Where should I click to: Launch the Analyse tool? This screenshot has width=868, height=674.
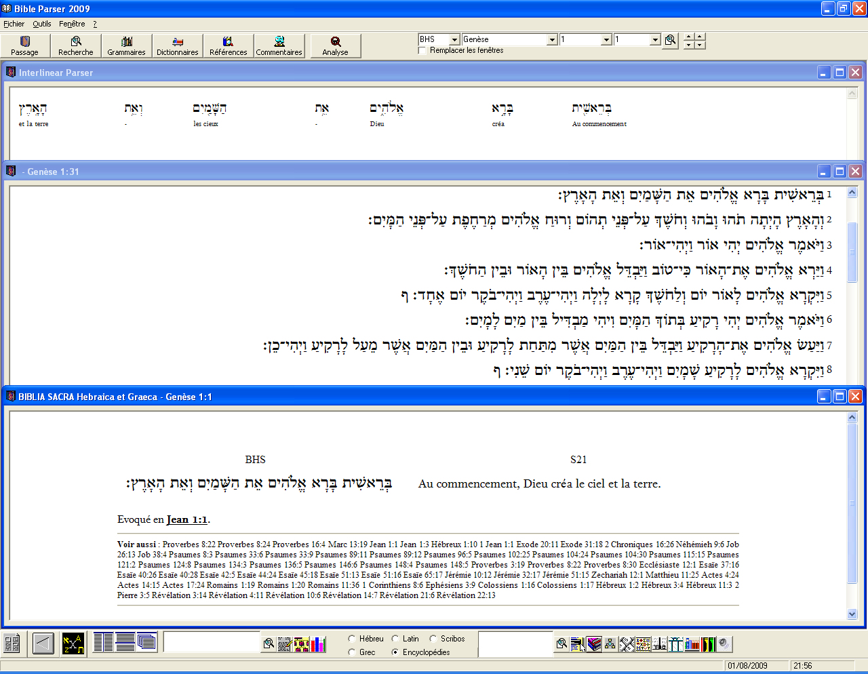click(336, 46)
